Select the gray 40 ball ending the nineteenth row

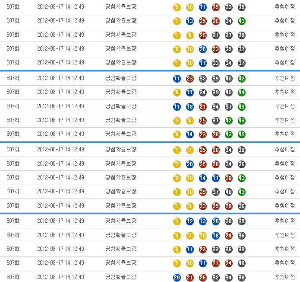(x=242, y=263)
